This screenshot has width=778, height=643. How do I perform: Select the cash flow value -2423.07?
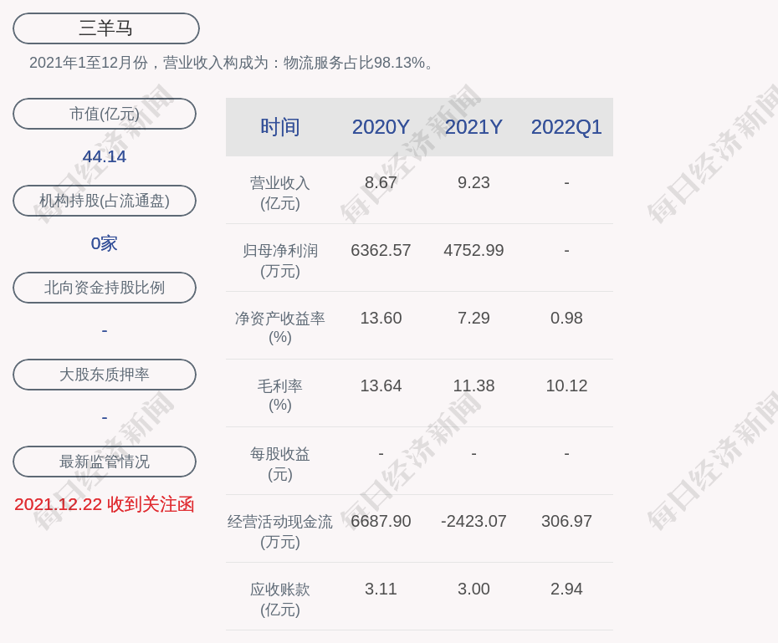473,521
